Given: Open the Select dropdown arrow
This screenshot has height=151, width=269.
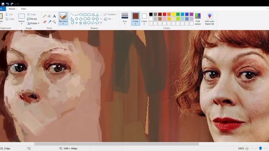Looking at the screenshot, I should coord(21,24).
